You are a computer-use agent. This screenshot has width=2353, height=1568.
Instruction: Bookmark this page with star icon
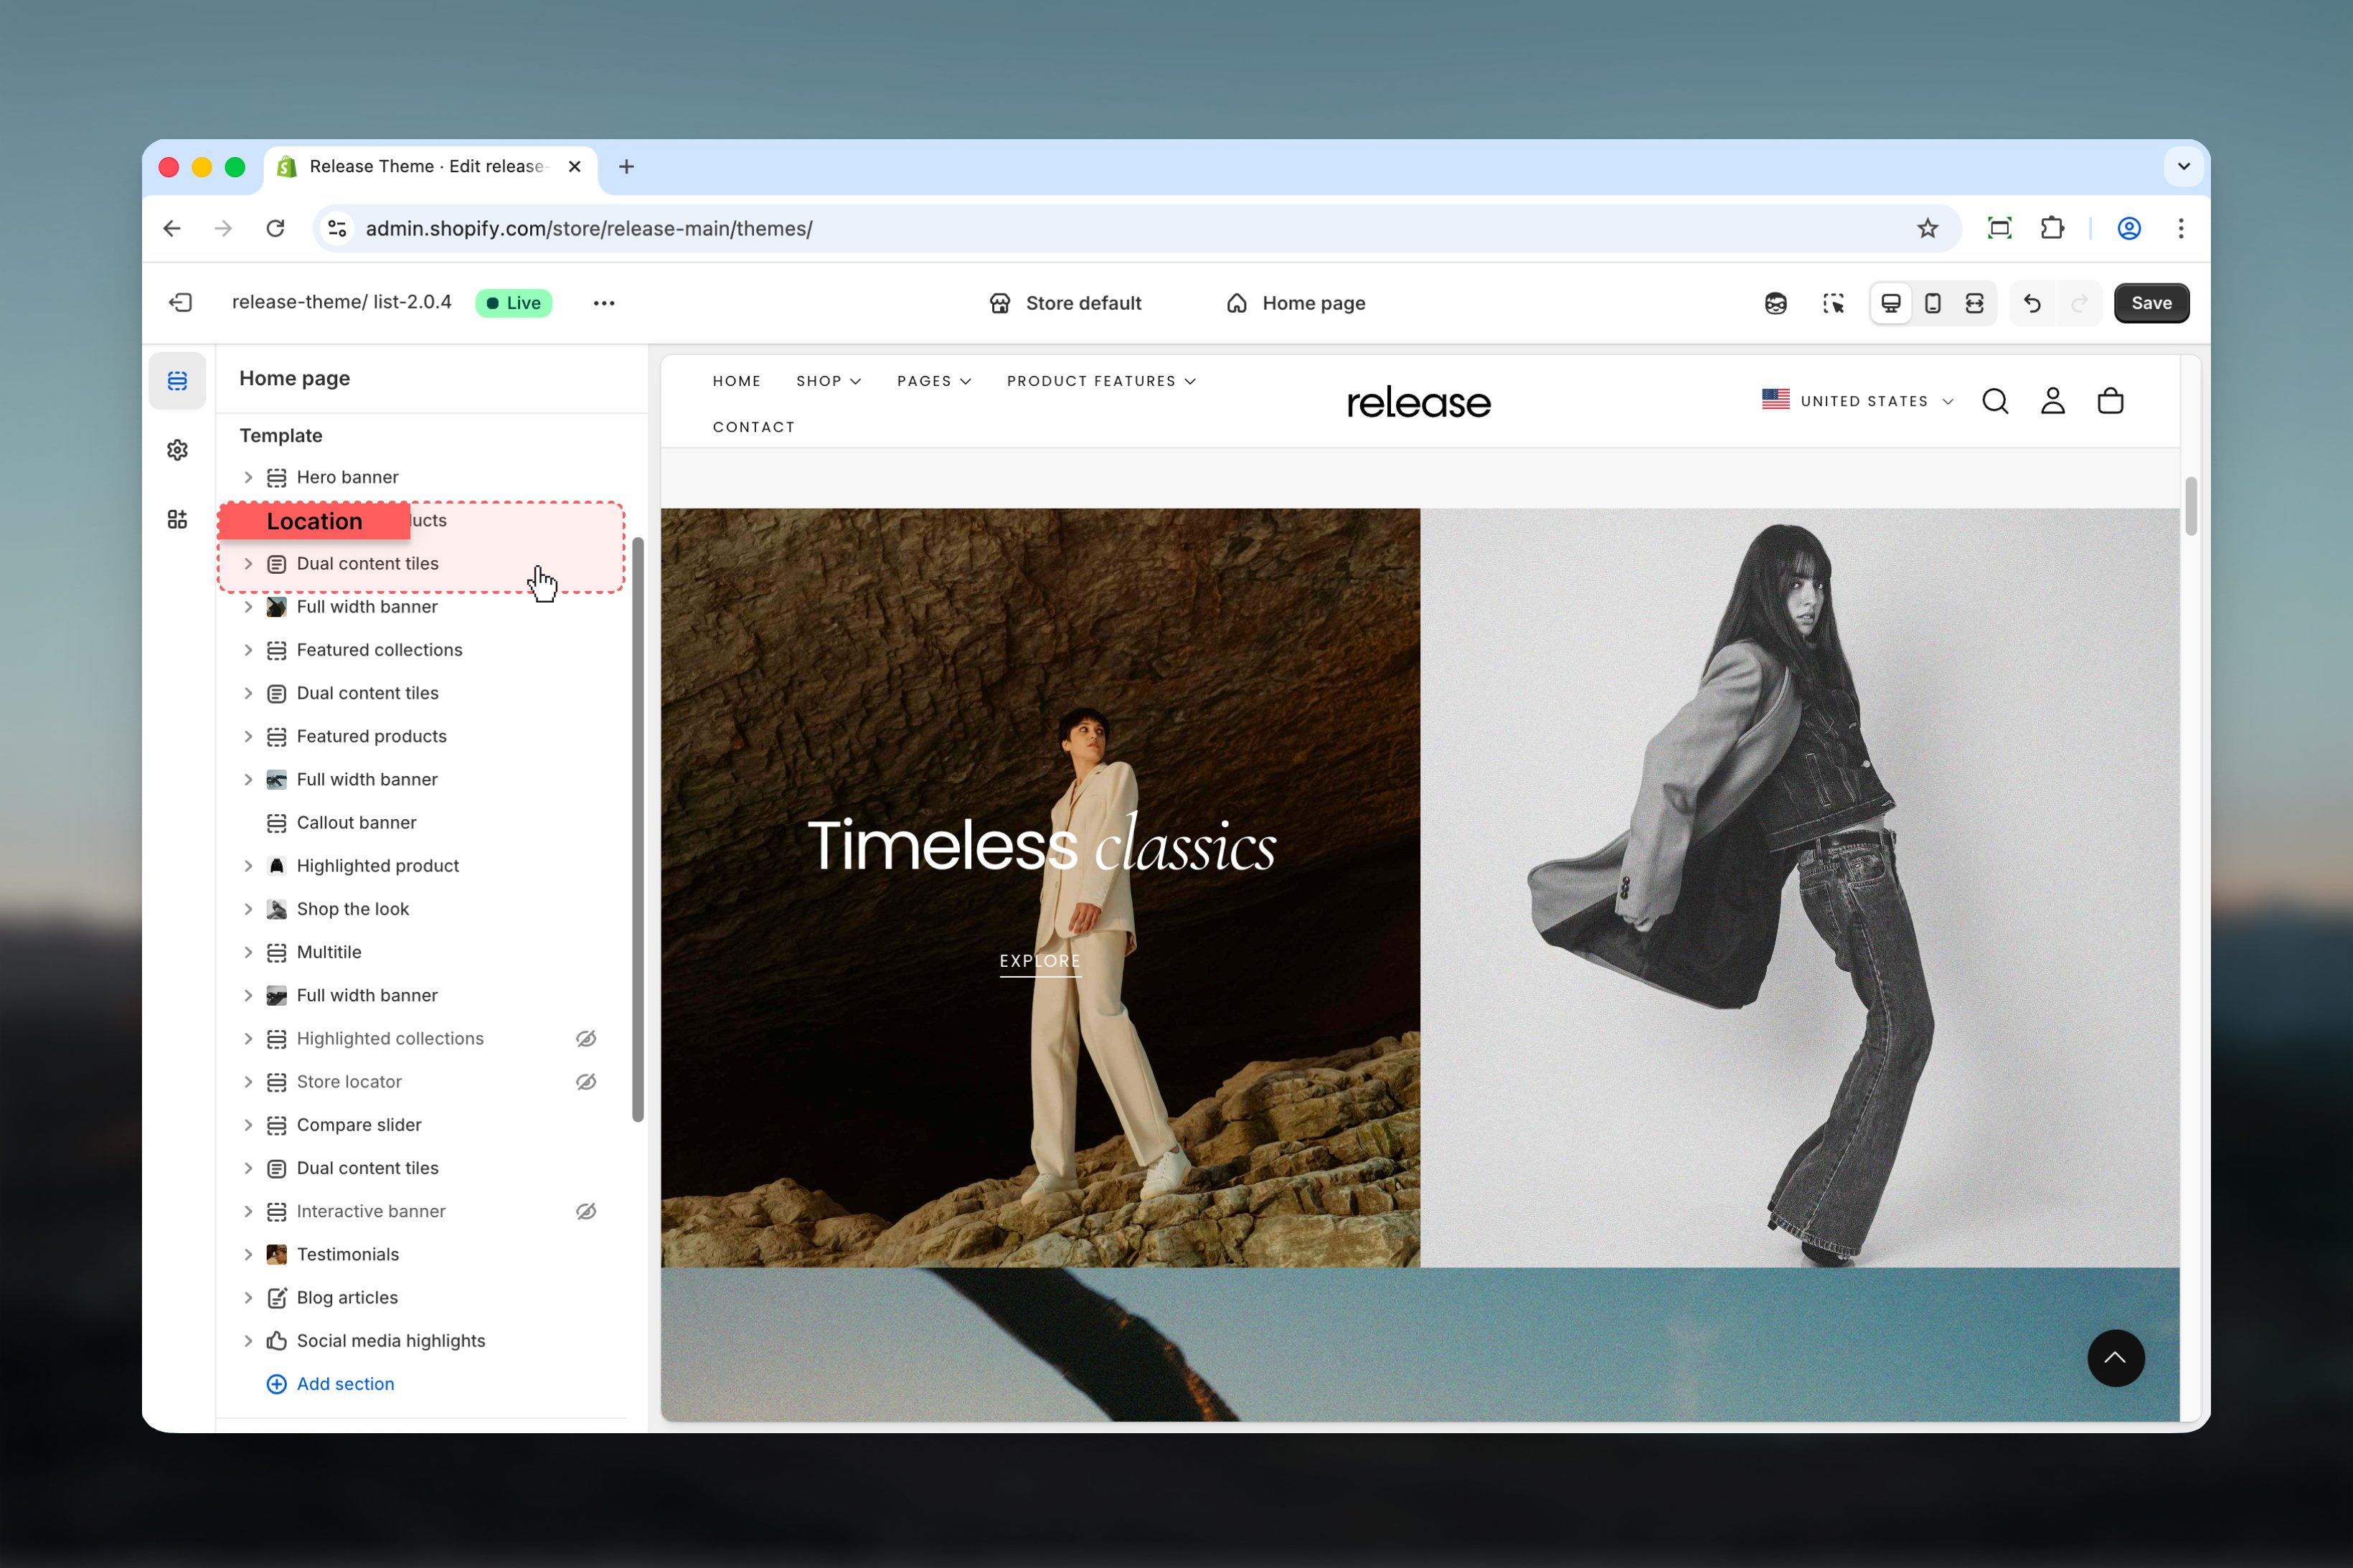coord(1928,228)
